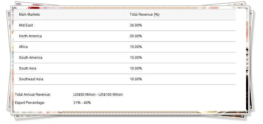Click the Export Percentage label

point(30,103)
